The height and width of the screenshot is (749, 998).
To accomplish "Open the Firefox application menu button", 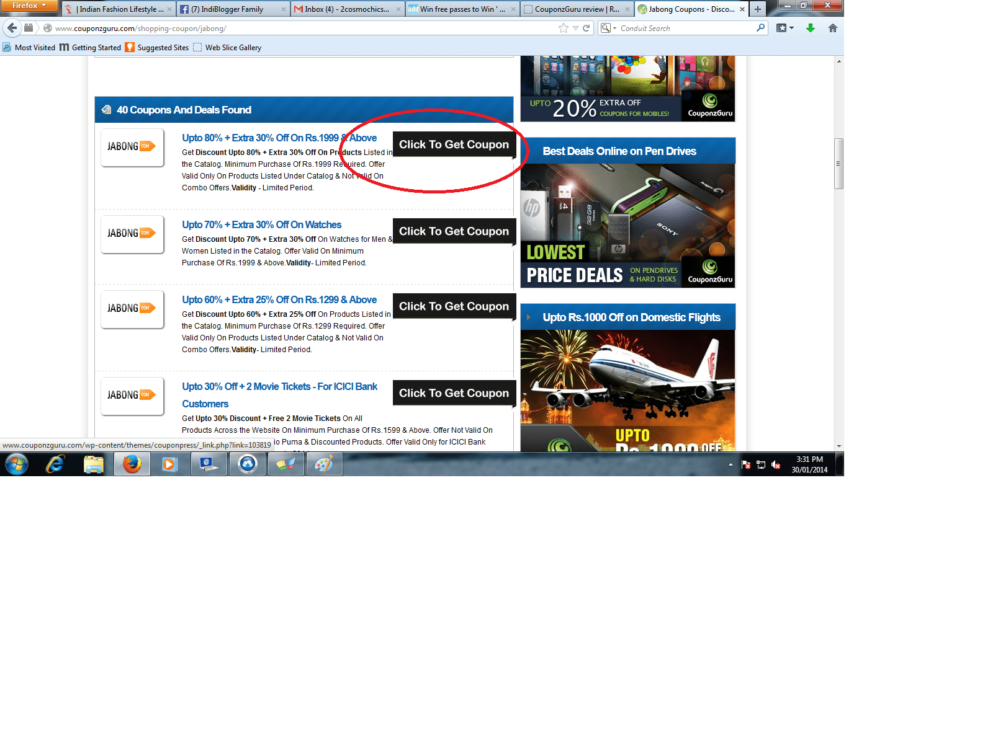I will click(x=29, y=6).
